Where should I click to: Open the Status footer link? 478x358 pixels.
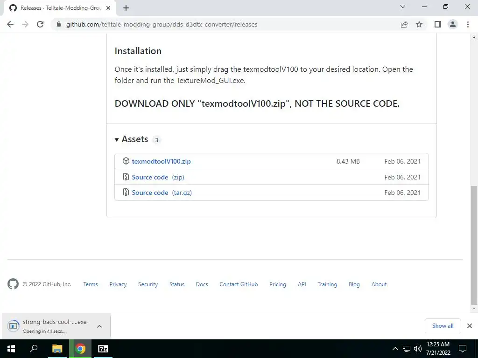(177, 284)
